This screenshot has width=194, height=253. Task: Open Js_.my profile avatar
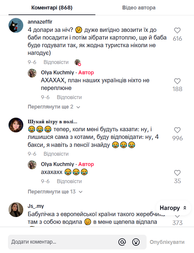(16, 210)
